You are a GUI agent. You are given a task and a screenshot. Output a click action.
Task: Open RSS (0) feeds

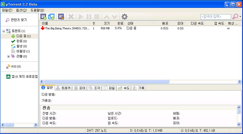coord(13,66)
